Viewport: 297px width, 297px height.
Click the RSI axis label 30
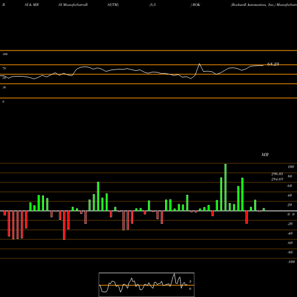coord(4,87)
